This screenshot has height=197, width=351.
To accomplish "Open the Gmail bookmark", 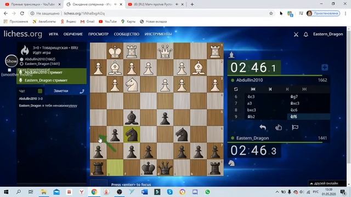I will pyautogui.click(x=88, y=21).
